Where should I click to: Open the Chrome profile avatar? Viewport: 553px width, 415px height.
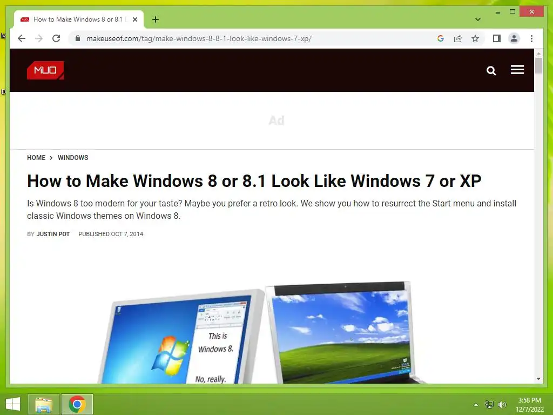click(514, 38)
